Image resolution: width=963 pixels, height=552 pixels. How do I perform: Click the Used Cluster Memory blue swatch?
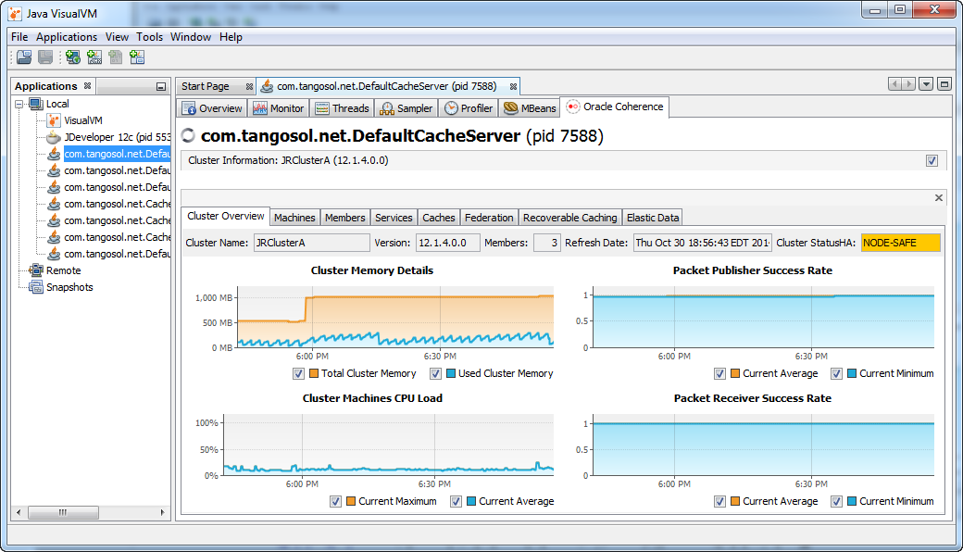click(x=451, y=373)
